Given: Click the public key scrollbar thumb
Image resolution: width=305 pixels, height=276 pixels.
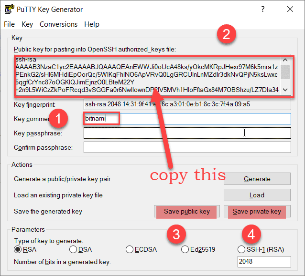Looking at the screenshot, I should [x=285, y=72].
